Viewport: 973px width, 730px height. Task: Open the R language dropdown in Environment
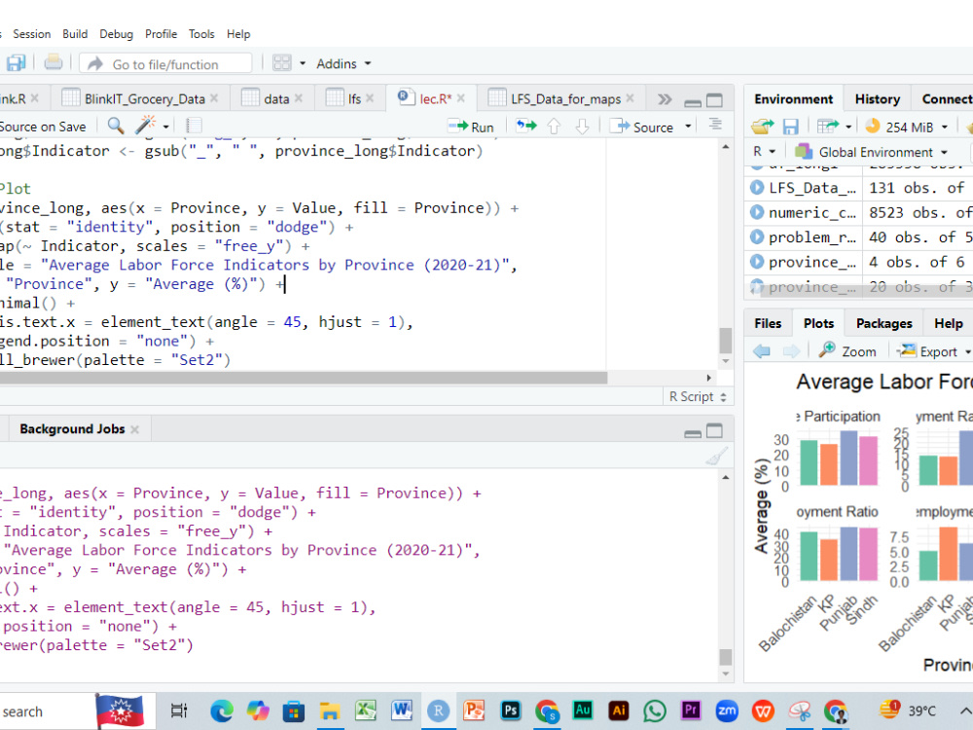764,152
